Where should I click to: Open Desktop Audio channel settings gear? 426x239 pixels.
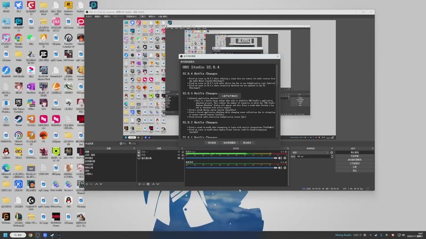coord(285,168)
